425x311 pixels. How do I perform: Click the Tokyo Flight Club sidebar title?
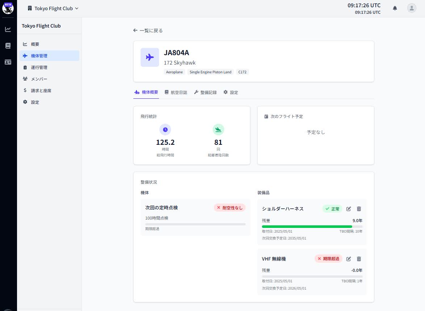coord(41,26)
